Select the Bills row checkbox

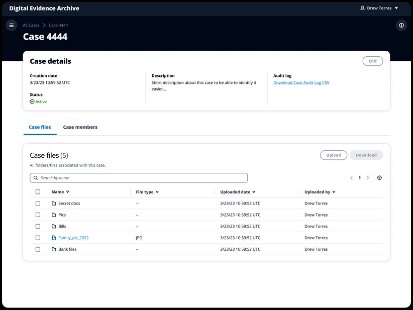[38, 227]
